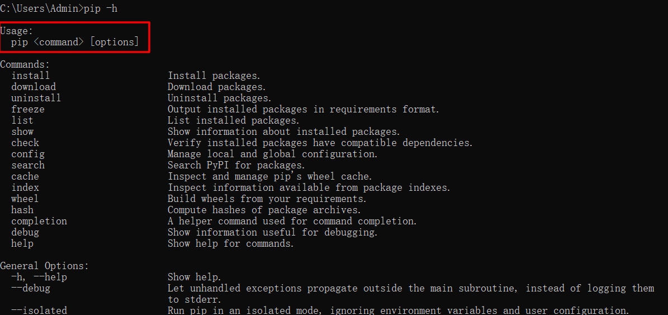Select the Usage heading text
Image resolution: width=668 pixels, height=315 pixels.
click(x=17, y=31)
